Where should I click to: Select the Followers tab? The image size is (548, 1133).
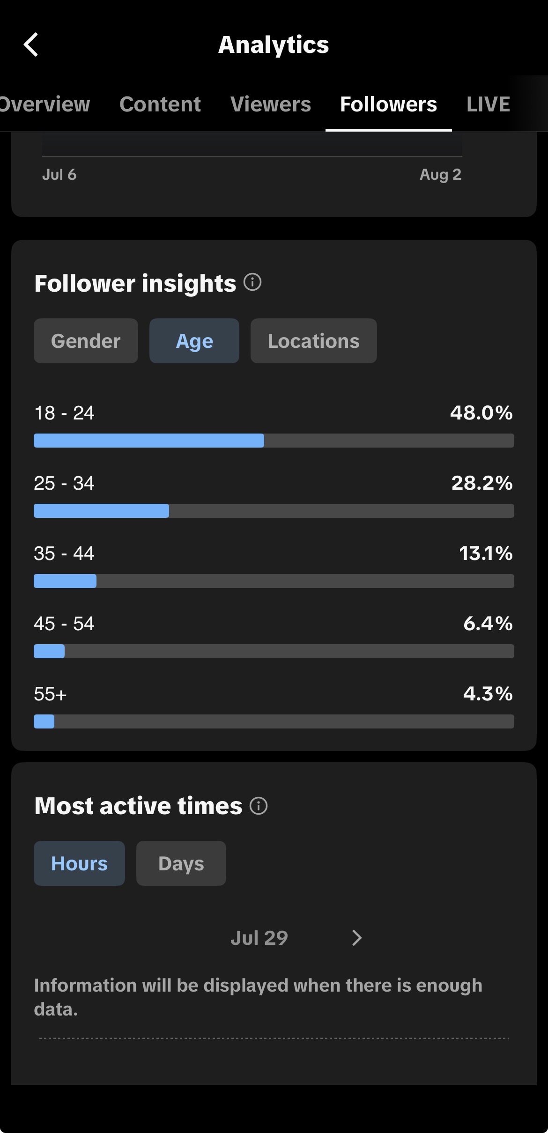click(389, 104)
